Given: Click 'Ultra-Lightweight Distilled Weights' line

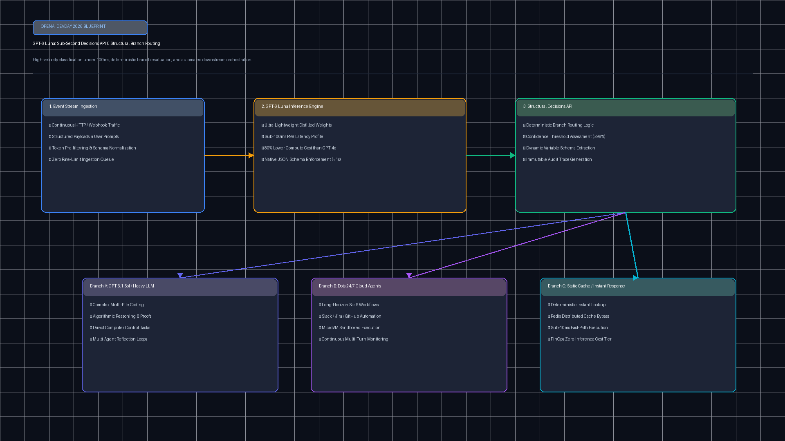Looking at the screenshot, I should (297, 125).
